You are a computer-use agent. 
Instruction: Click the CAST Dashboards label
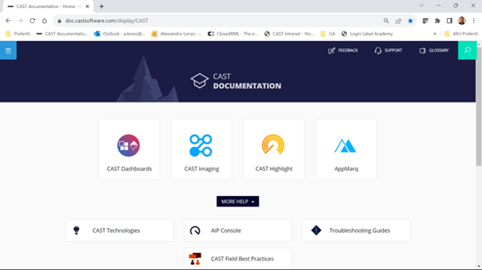click(x=129, y=169)
